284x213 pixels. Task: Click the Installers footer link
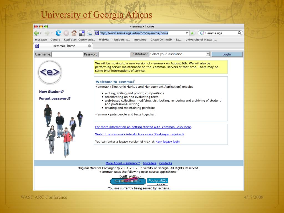[149, 163]
